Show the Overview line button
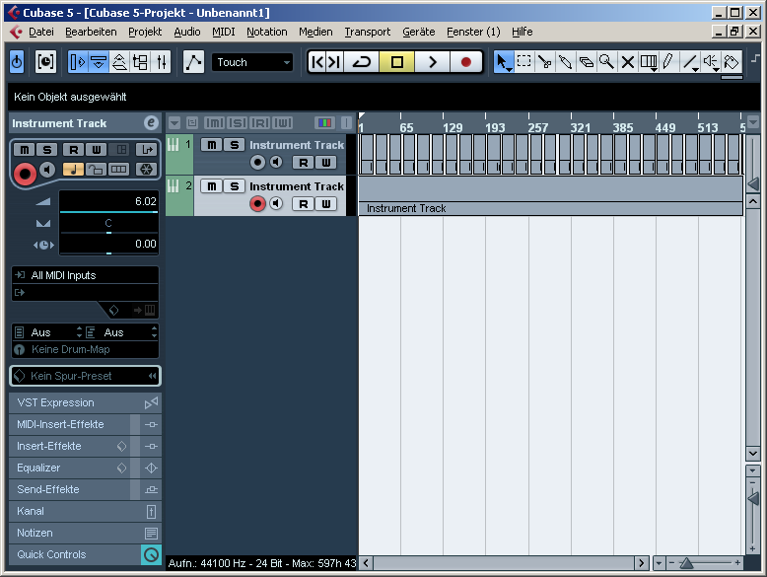The width and height of the screenshot is (767, 577). click(120, 62)
